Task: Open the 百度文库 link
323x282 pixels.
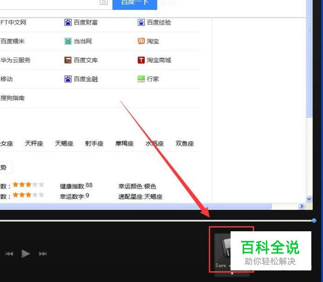Action: 86,60
